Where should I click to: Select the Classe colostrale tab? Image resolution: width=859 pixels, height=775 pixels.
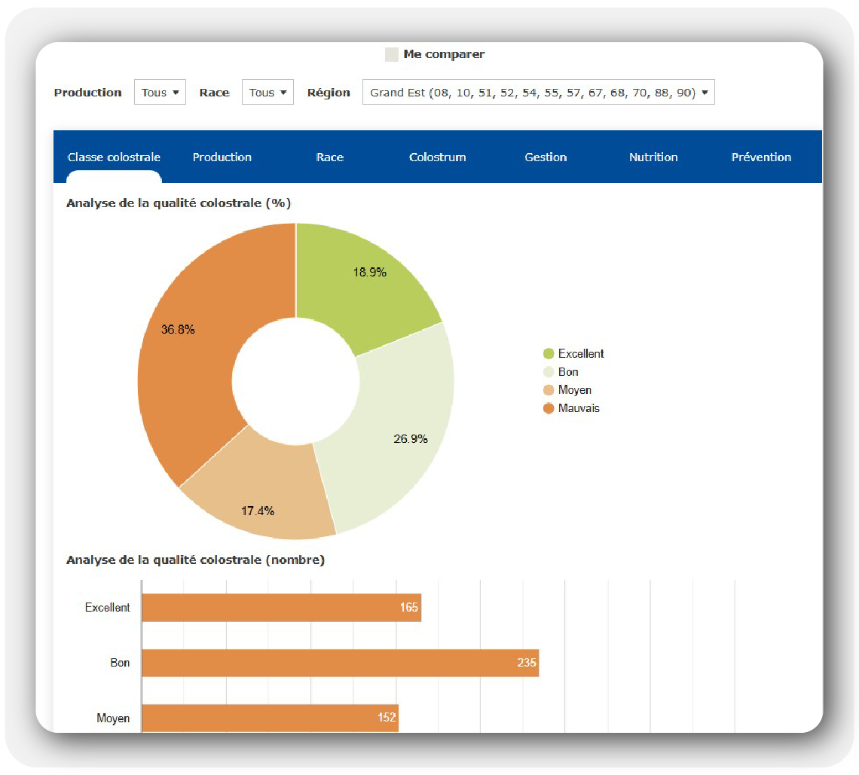(x=114, y=157)
